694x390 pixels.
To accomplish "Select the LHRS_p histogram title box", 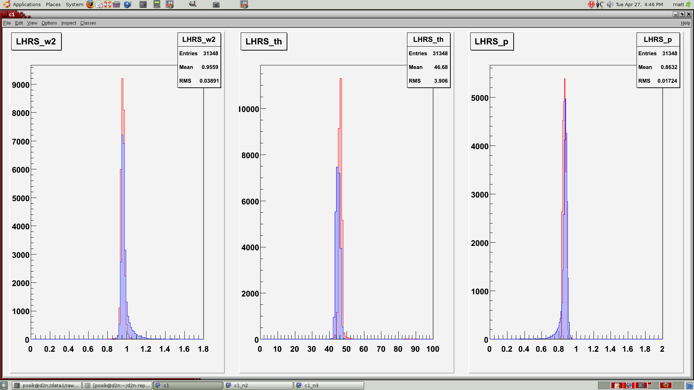I will pos(492,42).
